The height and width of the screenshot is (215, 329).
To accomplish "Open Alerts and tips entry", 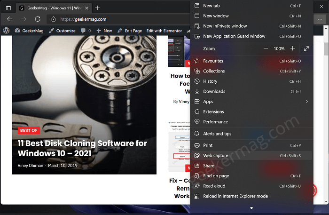I will pyautogui.click(x=251, y=134).
